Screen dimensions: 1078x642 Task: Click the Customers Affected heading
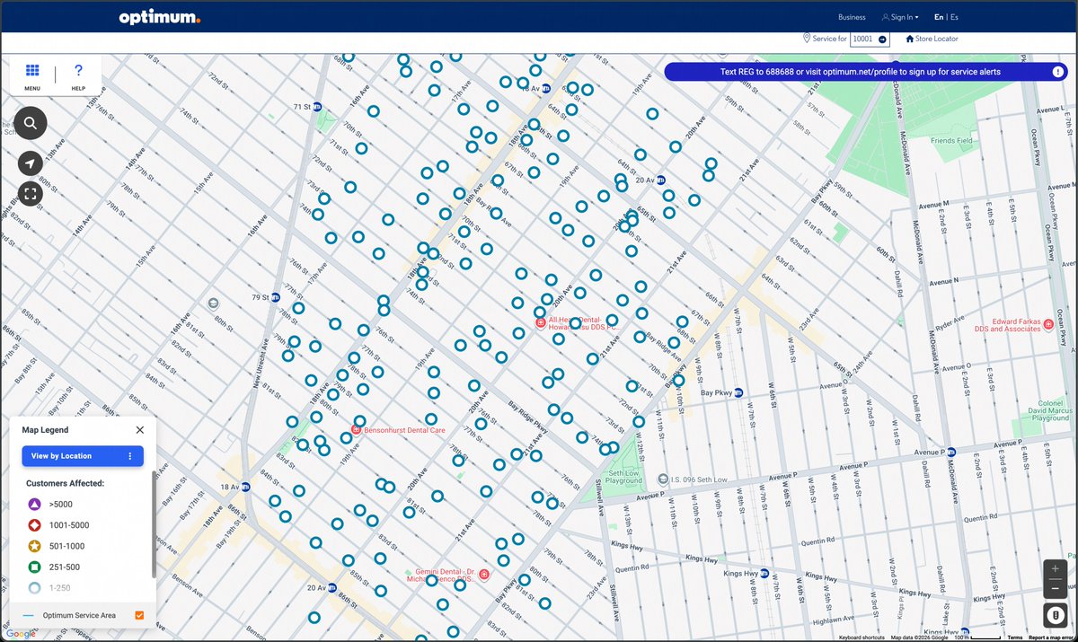[65, 483]
